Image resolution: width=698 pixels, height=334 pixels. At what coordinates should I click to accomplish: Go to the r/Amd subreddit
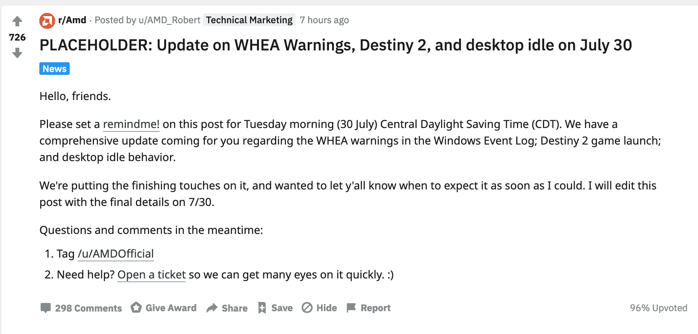[71, 20]
